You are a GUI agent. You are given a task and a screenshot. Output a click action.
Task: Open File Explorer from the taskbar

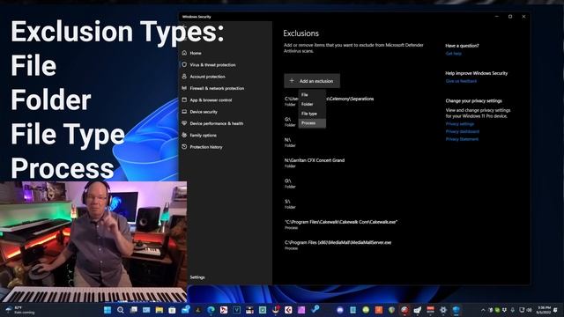pyautogui.click(x=160, y=310)
